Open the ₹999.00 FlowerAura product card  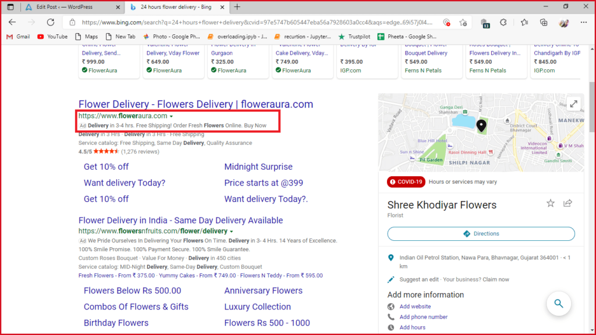[109, 61]
